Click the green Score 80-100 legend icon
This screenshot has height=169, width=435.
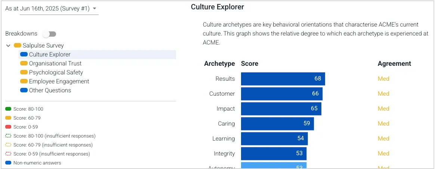tap(8, 109)
